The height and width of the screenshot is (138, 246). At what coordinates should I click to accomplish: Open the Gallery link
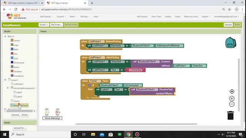[x=168, y=16]
